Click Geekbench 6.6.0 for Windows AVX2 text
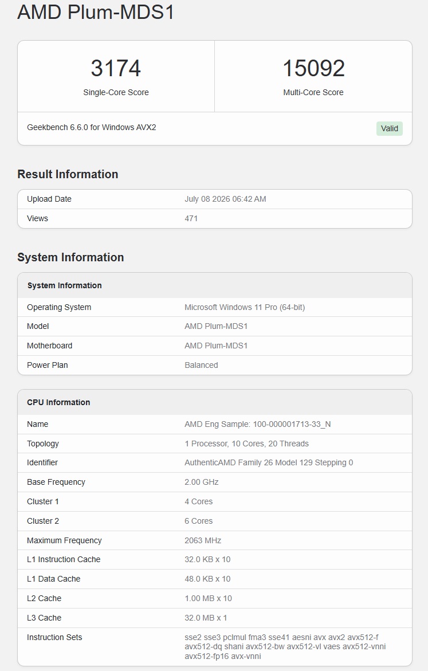Viewport: 428px width, 671px height. 92,128
